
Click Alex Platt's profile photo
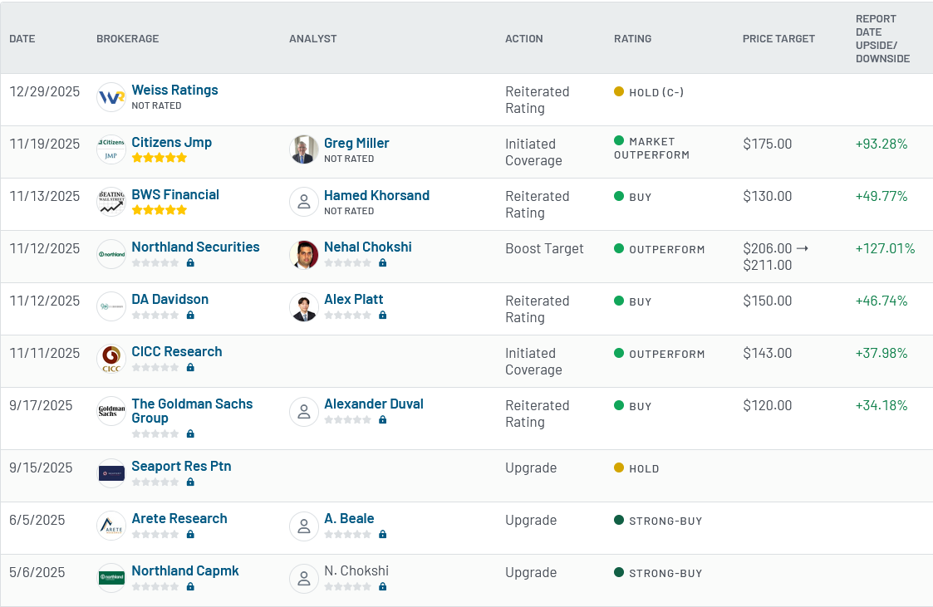304,306
